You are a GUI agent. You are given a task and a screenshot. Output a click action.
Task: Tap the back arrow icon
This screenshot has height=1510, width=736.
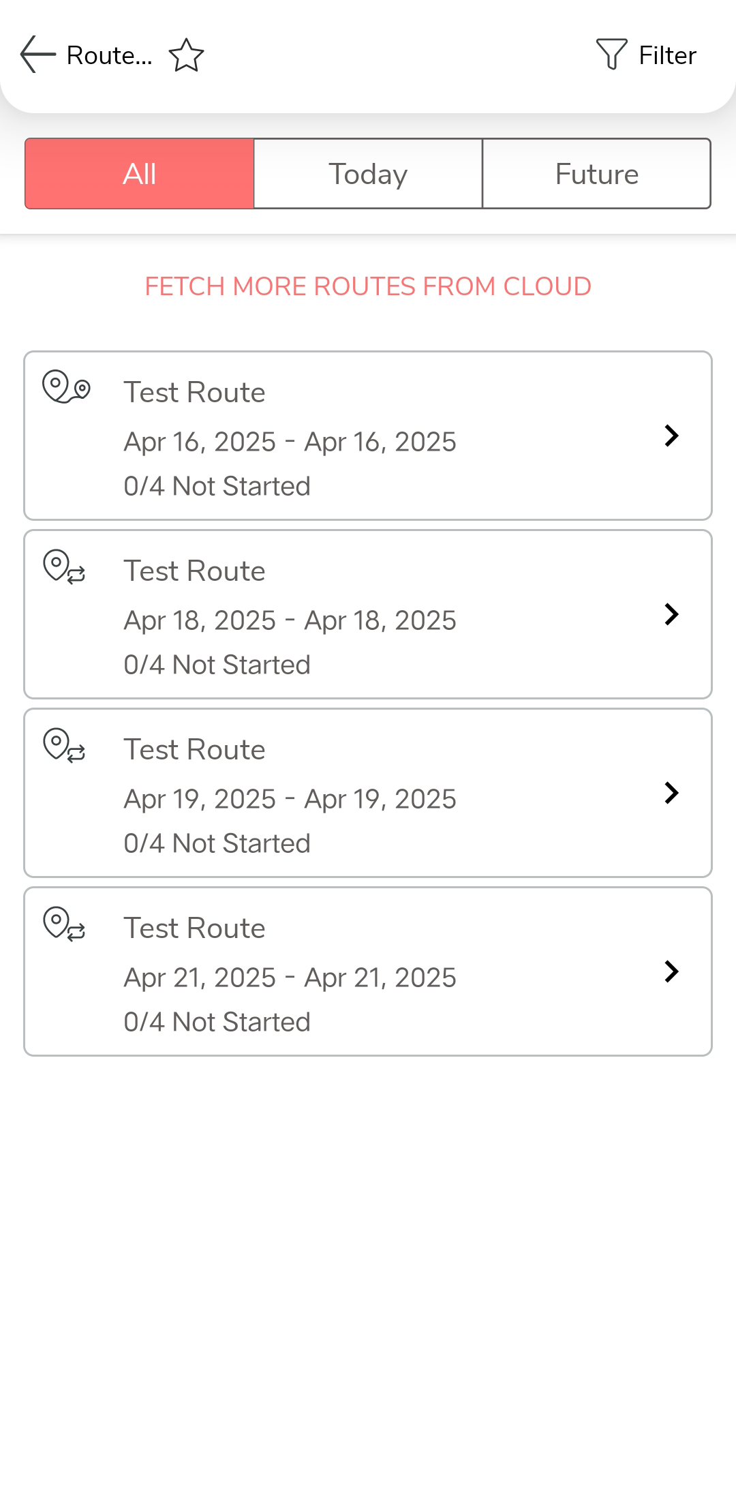[37, 55]
